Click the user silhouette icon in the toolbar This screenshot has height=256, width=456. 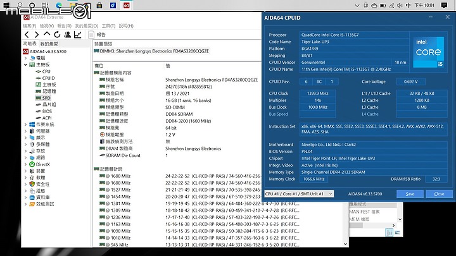click(68, 35)
